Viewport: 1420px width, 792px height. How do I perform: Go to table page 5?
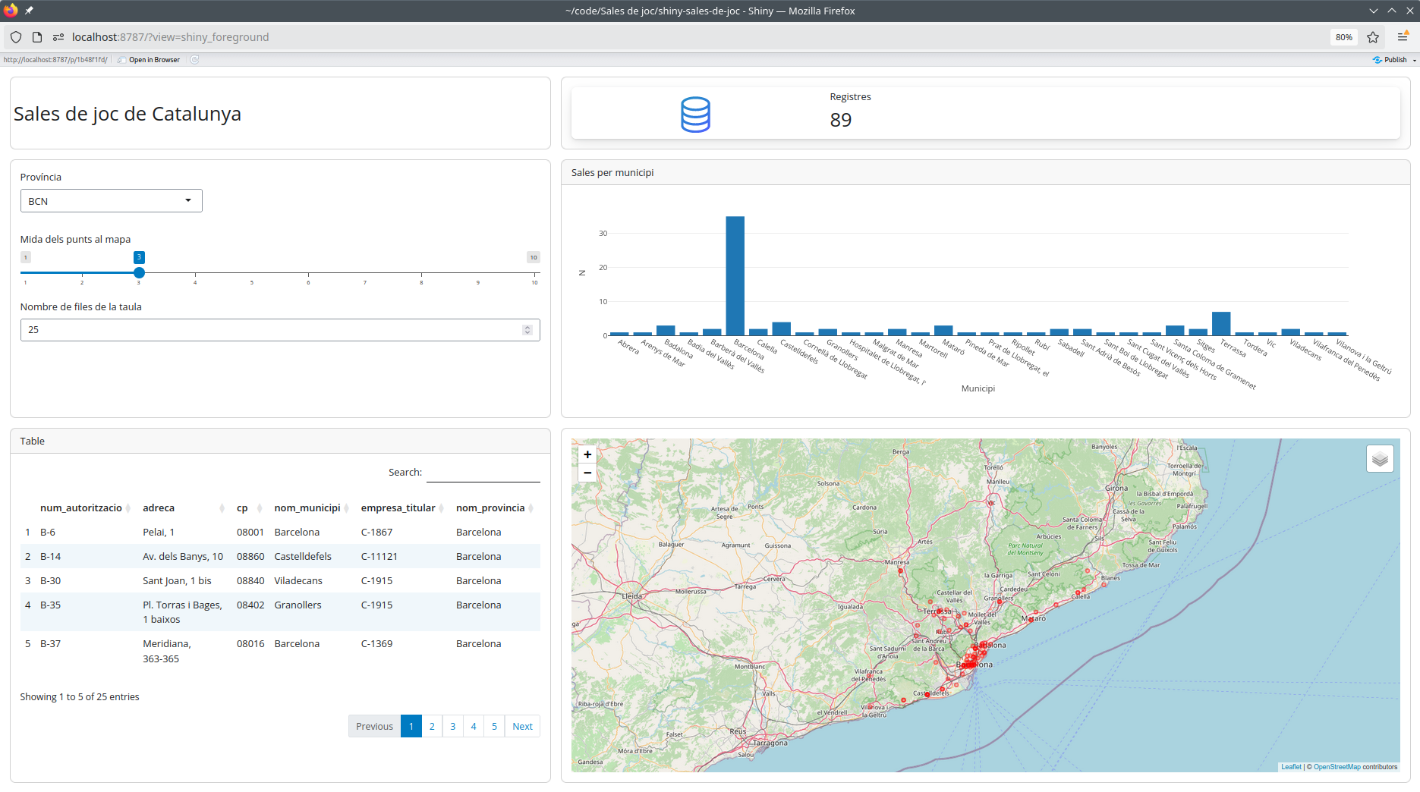click(x=494, y=726)
